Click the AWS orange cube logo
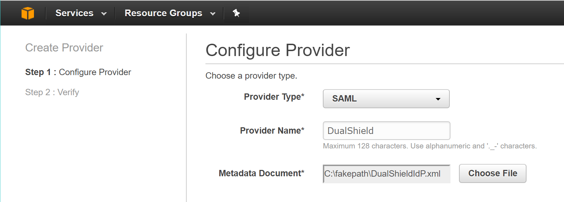Viewport: 564px width, 202px height. [28, 13]
